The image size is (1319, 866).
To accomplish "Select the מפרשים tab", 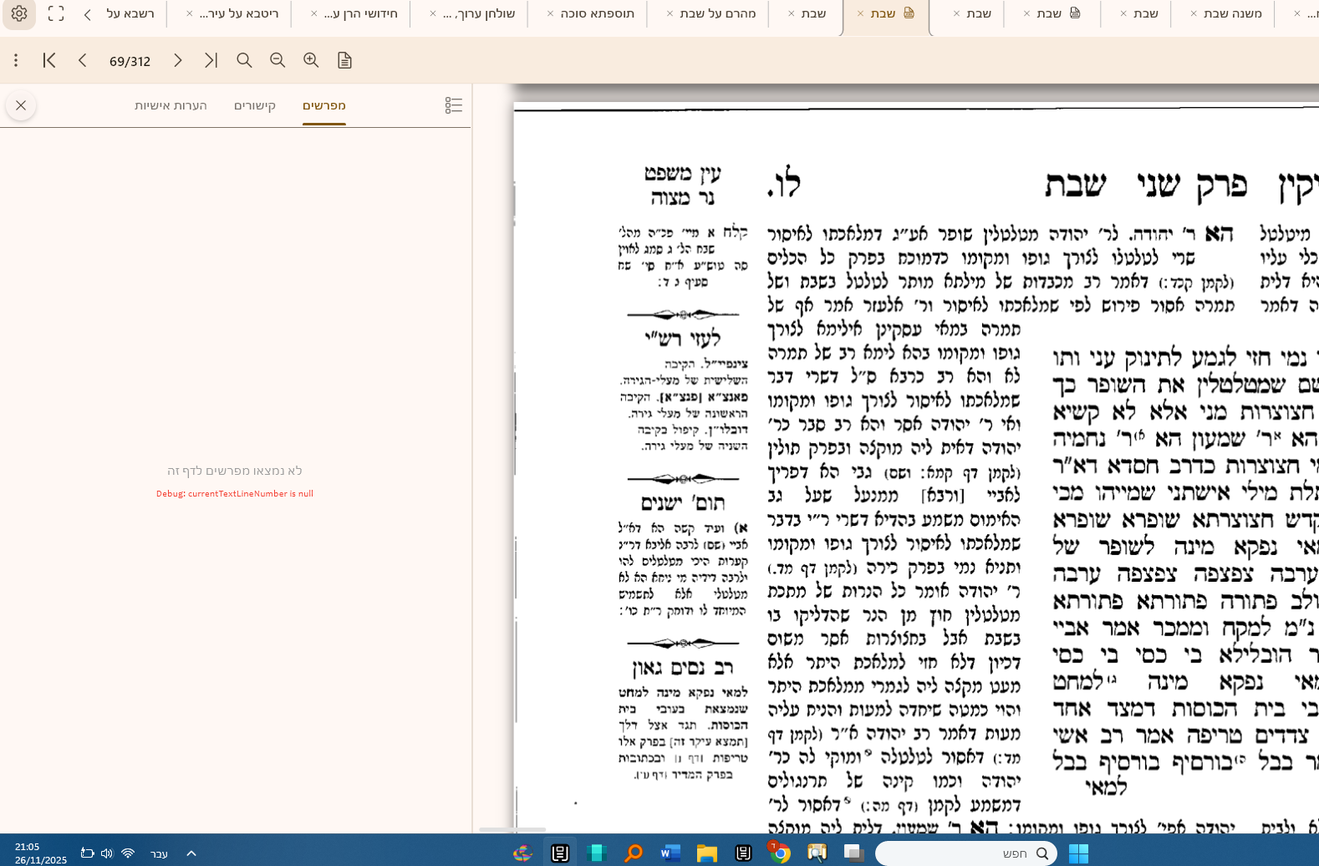I will pyautogui.click(x=324, y=105).
